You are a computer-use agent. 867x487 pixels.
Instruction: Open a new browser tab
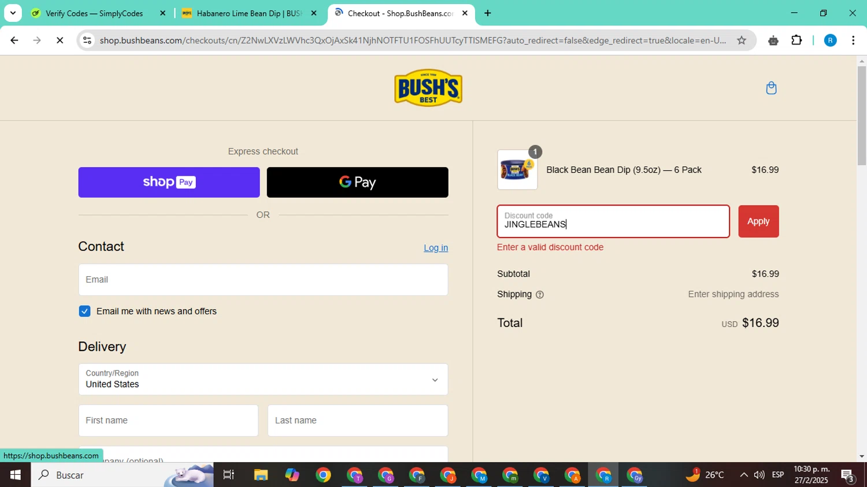pyautogui.click(x=488, y=13)
